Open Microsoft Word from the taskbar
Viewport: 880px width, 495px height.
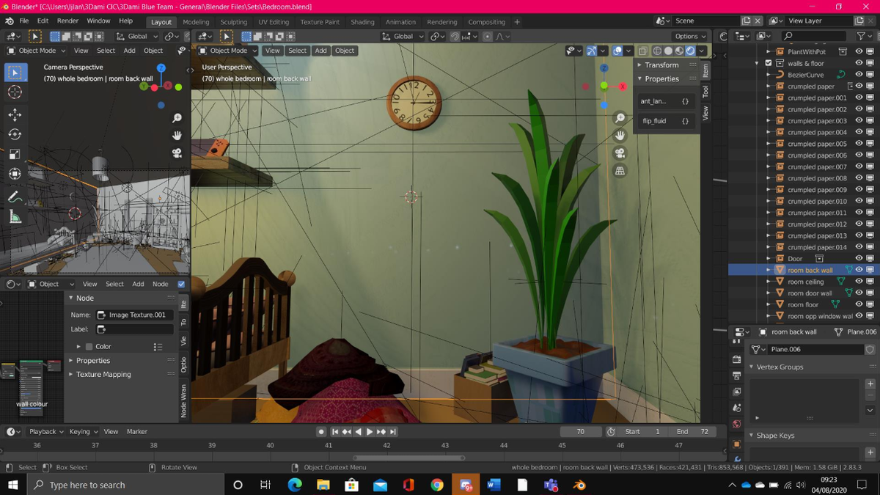point(493,485)
